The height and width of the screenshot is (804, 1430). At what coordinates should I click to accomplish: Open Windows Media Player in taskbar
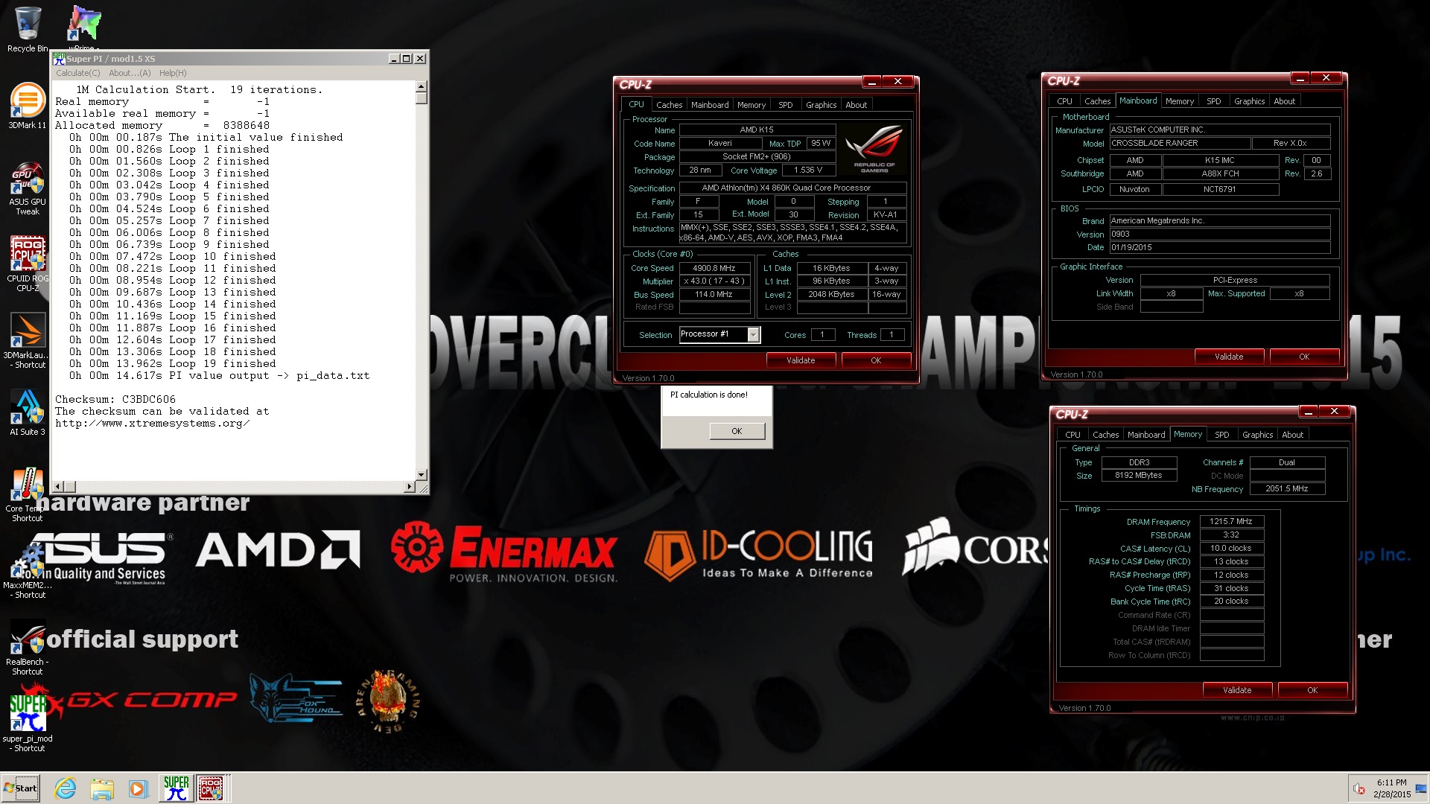coord(138,788)
